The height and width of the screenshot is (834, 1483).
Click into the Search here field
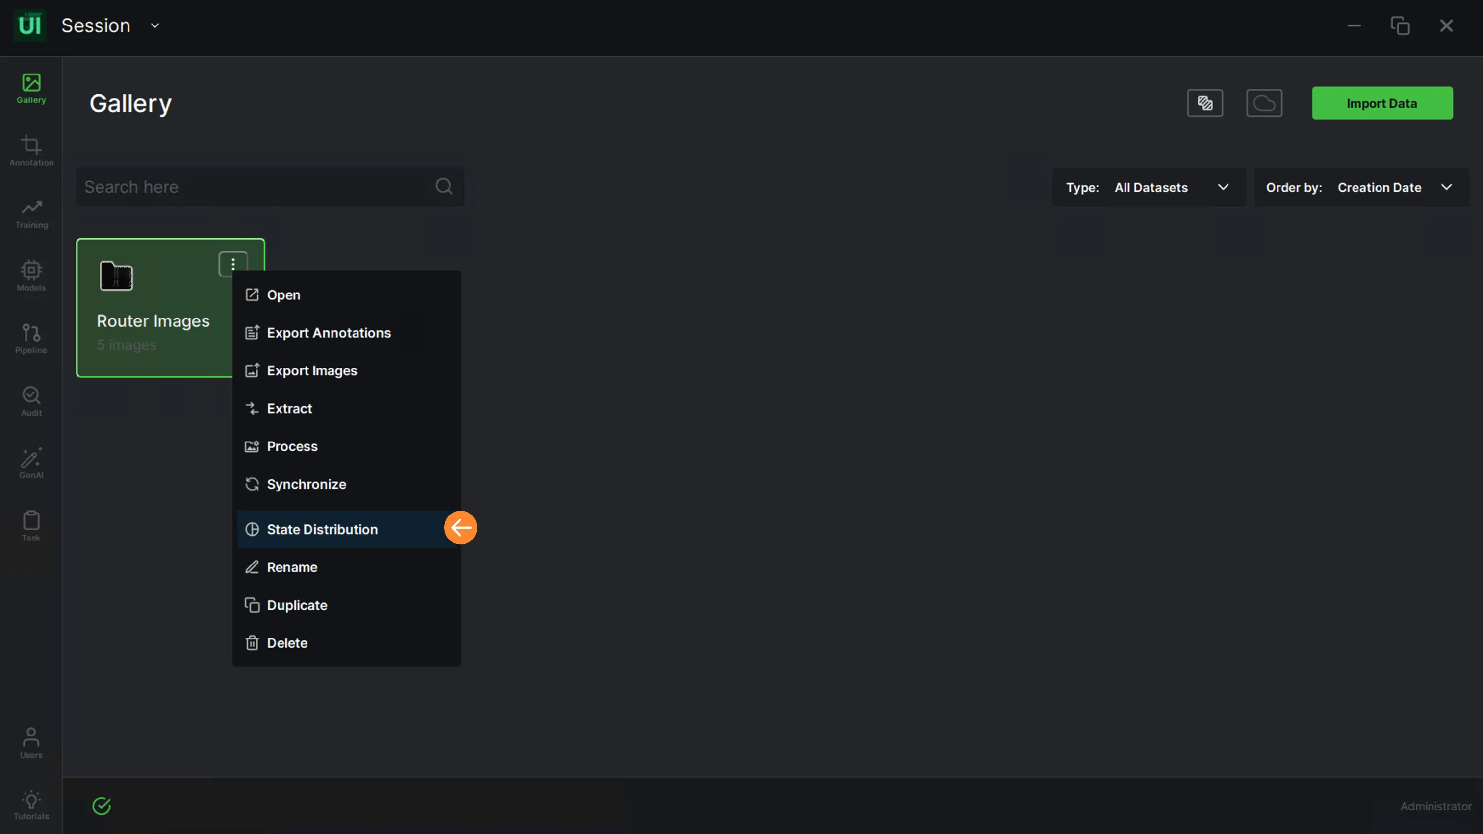[270, 187]
